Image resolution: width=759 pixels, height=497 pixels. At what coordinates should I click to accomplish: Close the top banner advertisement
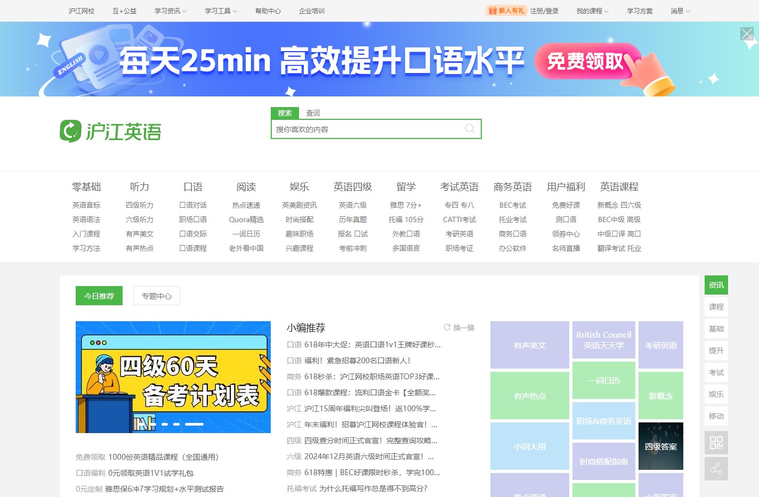(747, 34)
